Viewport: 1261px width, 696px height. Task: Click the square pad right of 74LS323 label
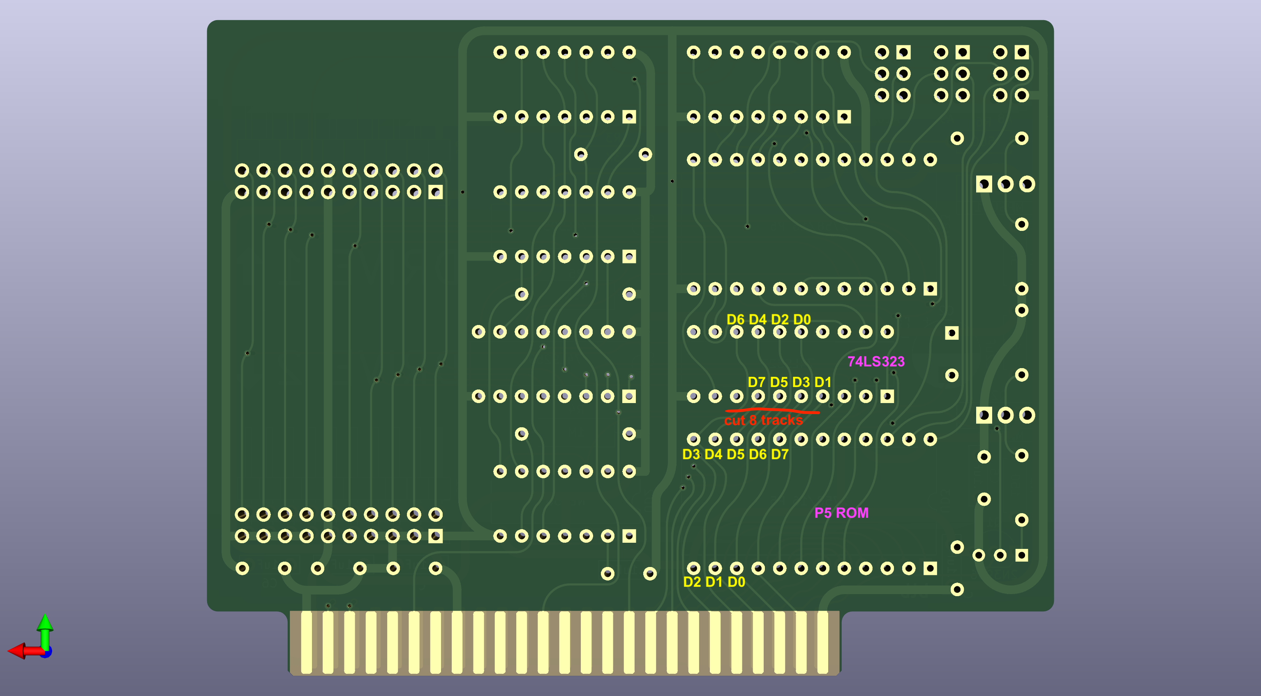pos(952,333)
